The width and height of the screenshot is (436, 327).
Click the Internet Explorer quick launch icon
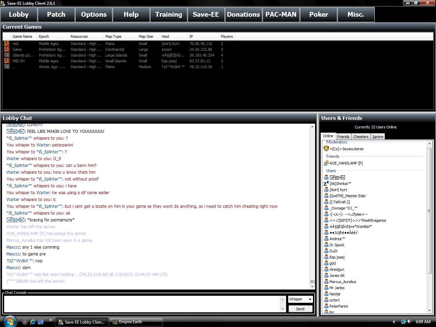coord(33,322)
